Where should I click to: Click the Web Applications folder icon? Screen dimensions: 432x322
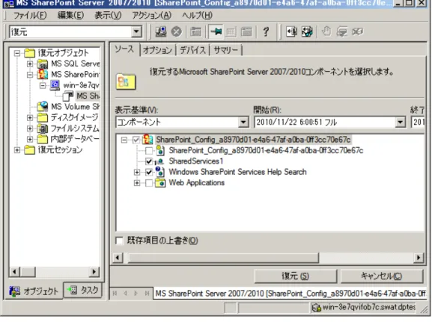[x=159, y=183]
